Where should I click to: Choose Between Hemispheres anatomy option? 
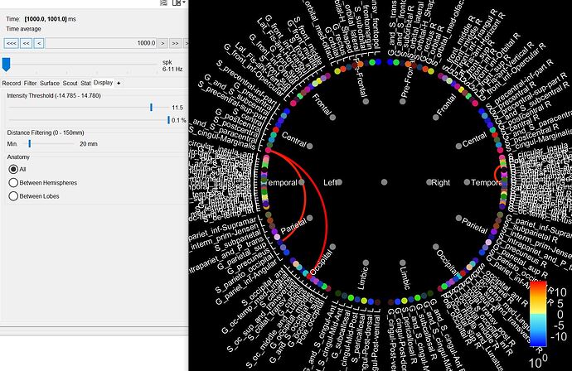[13, 182]
